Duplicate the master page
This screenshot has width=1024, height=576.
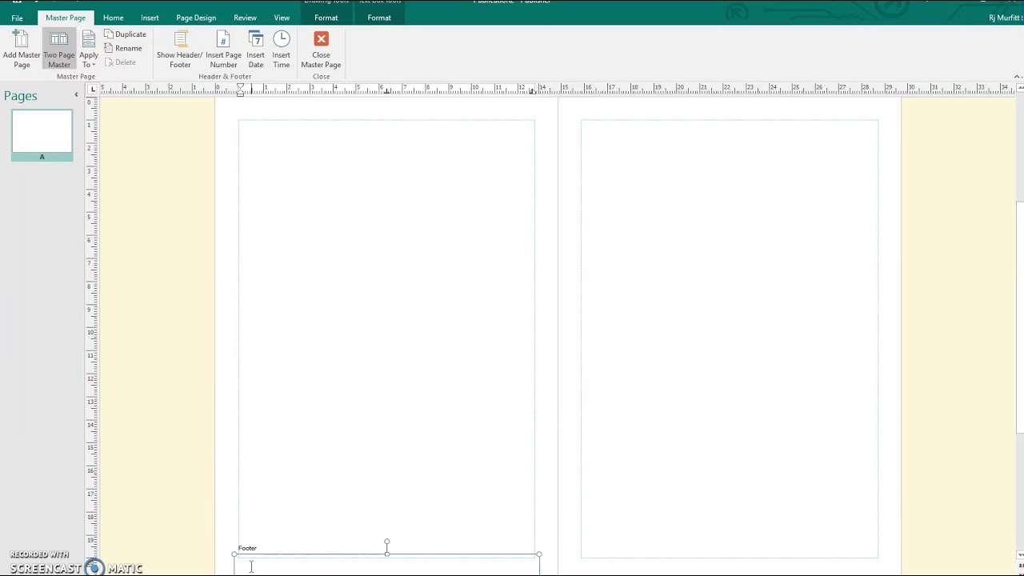125,34
